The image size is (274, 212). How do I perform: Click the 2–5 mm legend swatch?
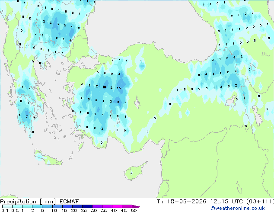coord(37,206)
